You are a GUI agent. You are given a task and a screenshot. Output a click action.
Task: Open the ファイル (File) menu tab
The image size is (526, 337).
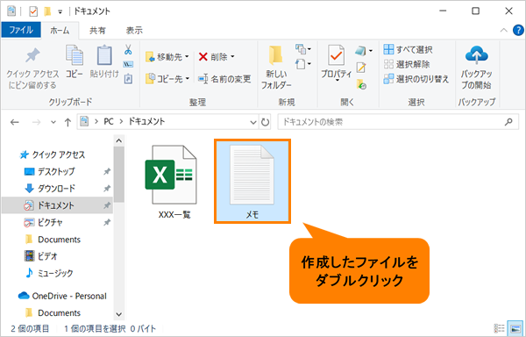[x=21, y=30]
